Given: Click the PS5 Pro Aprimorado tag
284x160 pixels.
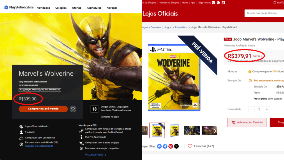Looking at the screenshot, I should 51,90.
